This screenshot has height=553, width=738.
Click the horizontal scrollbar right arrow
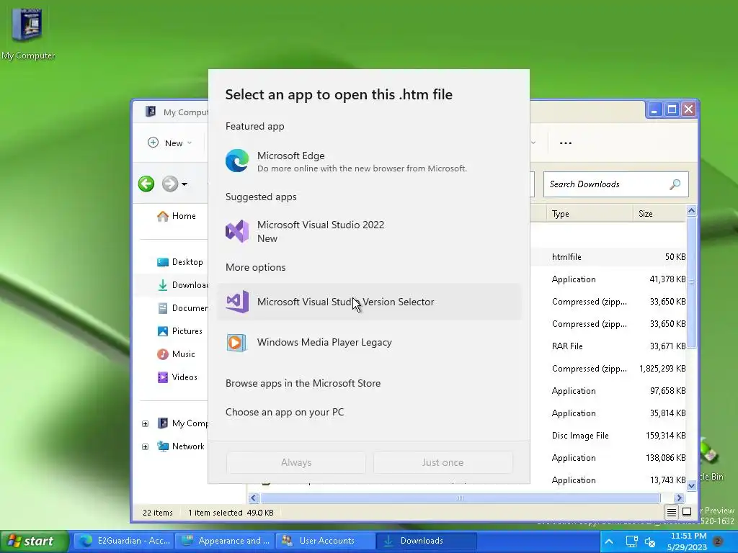click(x=679, y=498)
